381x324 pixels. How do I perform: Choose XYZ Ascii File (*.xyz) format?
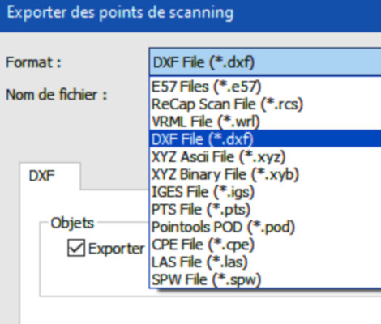265,156
